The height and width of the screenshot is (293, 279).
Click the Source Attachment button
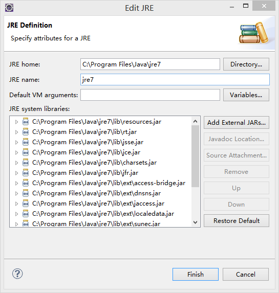pyautogui.click(x=237, y=155)
